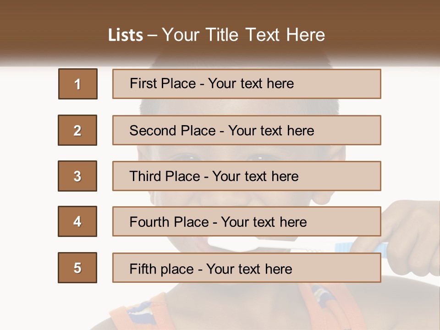
Task: Select the "Third Place - Your text here" bar
Action: (x=247, y=176)
